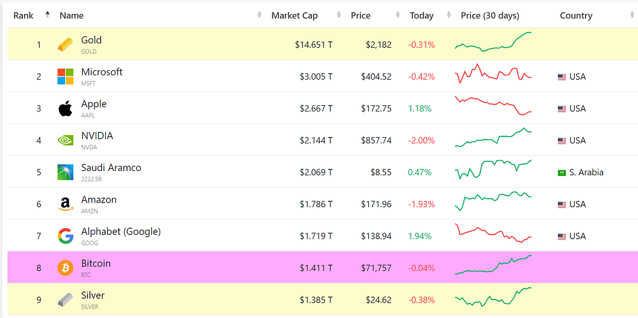Click S. Arabia country flag label
The width and height of the screenshot is (638, 318).
click(x=580, y=173)
